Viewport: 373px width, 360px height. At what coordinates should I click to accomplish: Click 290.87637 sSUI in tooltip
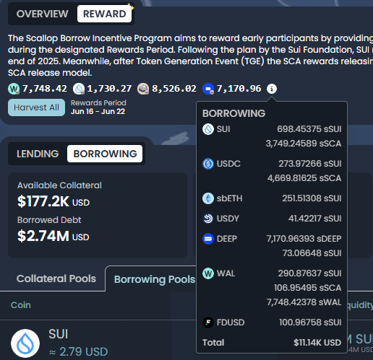(309, 273)
